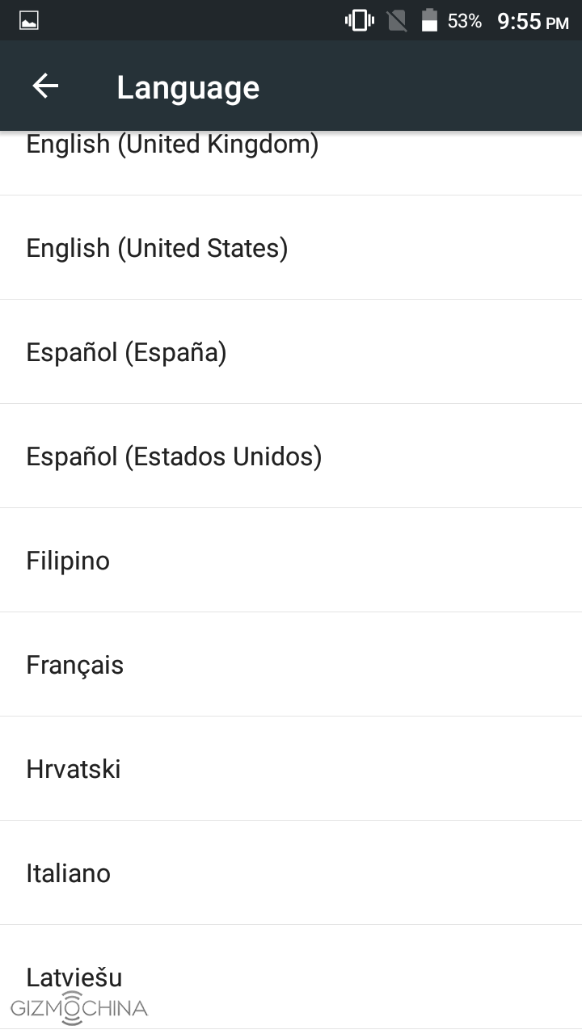Select Filipino from the list
The image size is (582, 1034).
[x=68, y=561]
